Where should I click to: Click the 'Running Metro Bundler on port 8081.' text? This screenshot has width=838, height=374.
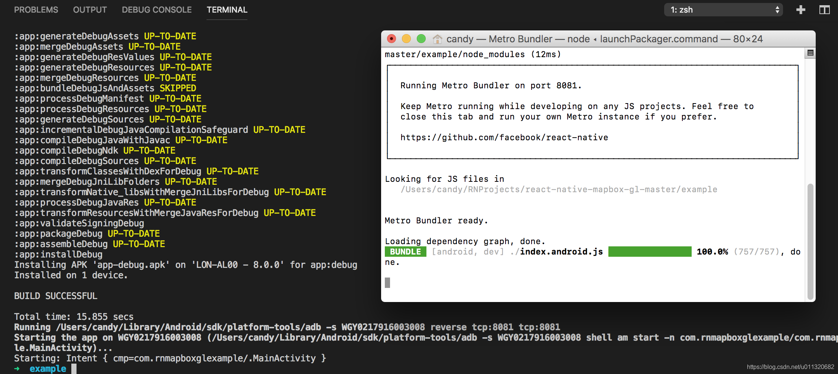[x=491, y=86]
